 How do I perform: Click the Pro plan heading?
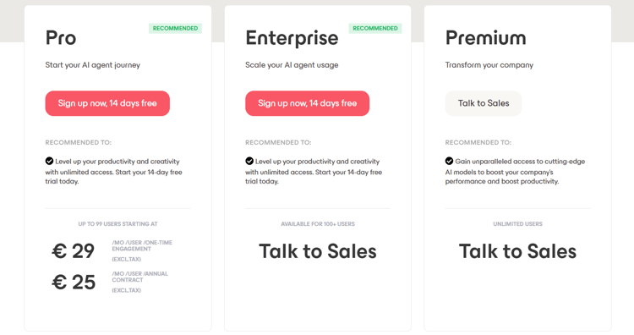(x=61, y=38)
